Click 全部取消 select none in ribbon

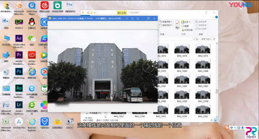click(x=201, y=25)
